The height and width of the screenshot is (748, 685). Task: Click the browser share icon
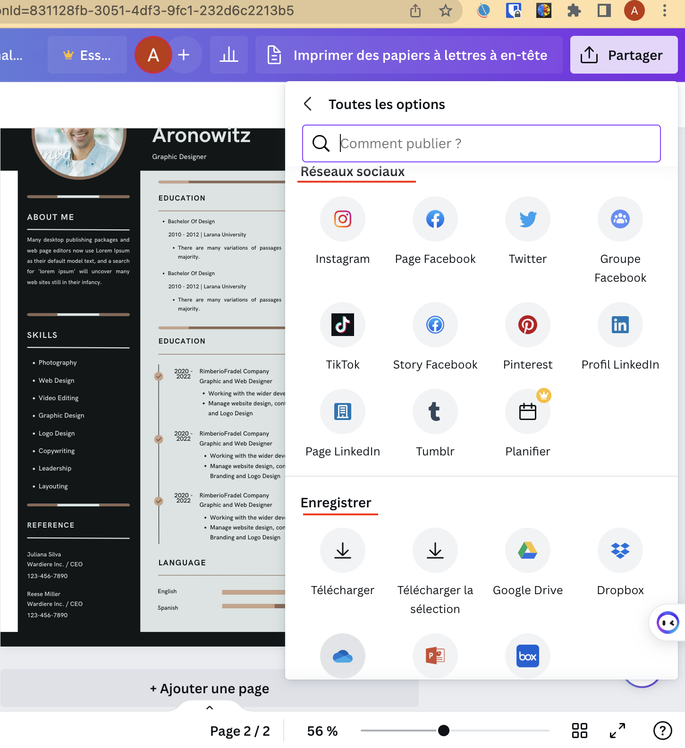click(415, 10)
